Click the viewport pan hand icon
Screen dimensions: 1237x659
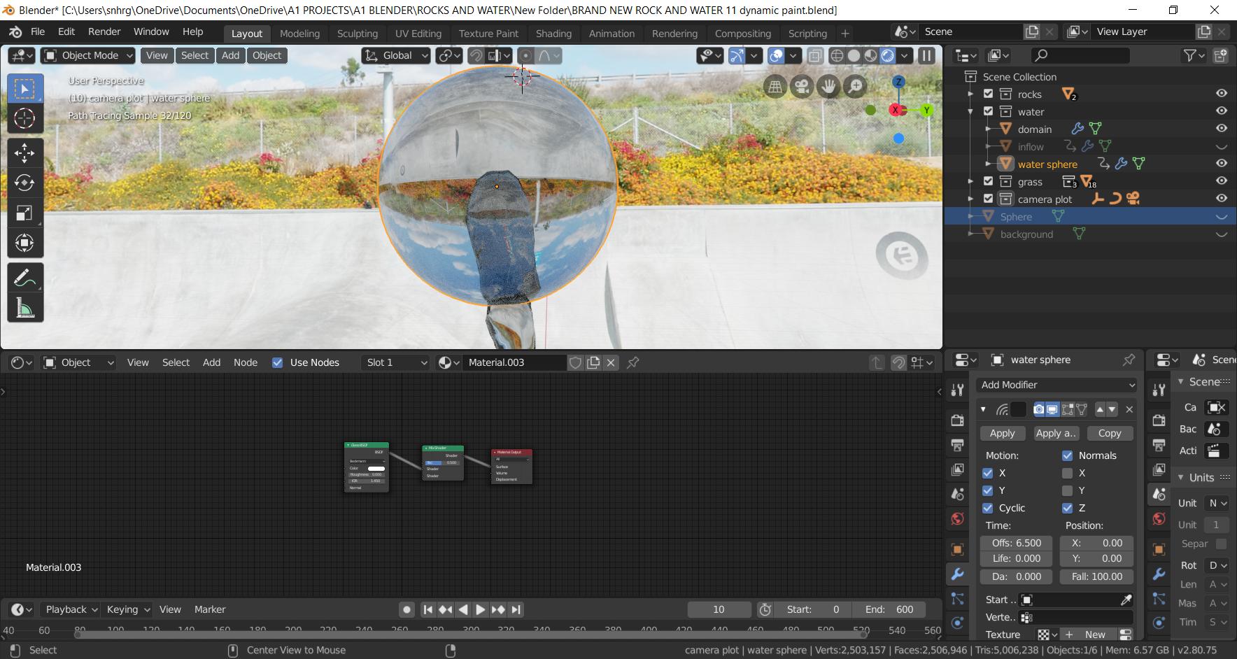pyautogui.click(x=828, y=87)
